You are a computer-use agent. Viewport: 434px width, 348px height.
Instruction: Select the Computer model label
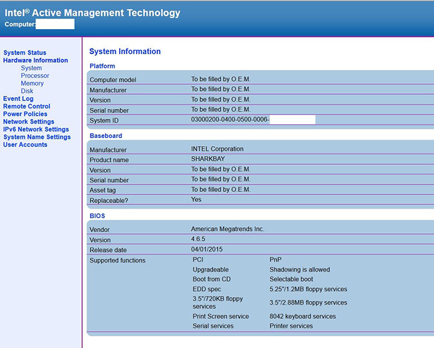pyautogui.click(x=113, y=80)
